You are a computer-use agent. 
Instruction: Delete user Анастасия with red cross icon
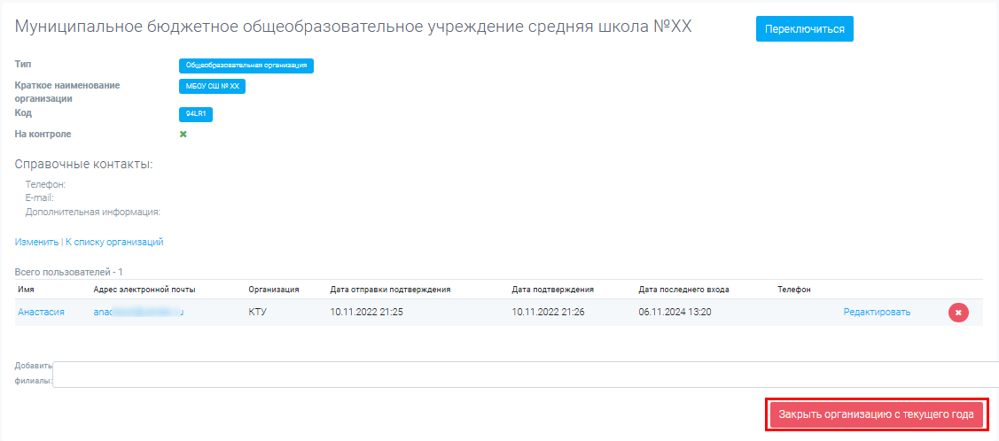(x=958, y=313)
